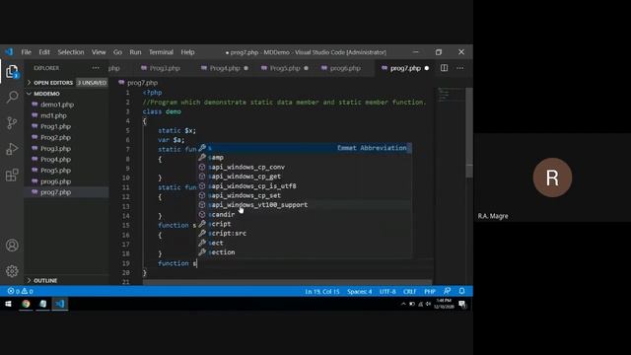Open the Windows Start button

8,304
